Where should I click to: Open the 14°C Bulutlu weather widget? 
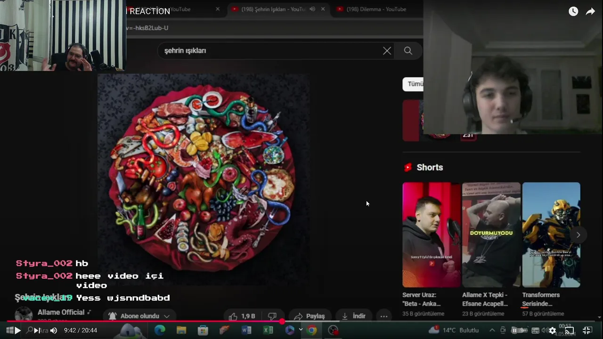(454, 330)
